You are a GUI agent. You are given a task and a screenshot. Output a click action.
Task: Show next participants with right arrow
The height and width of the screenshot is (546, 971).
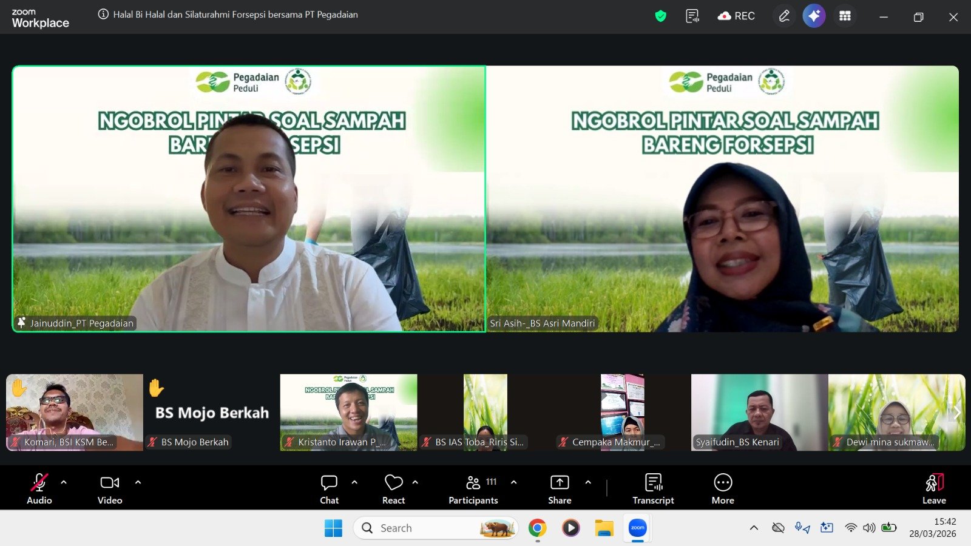click(956, 413)
